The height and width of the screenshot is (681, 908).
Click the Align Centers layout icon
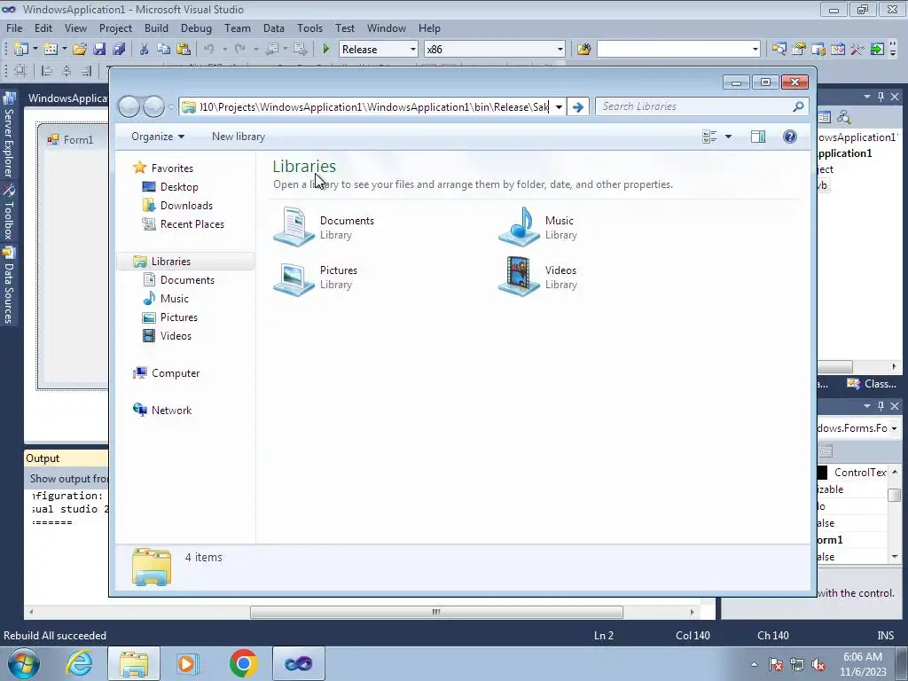point(67,71)
